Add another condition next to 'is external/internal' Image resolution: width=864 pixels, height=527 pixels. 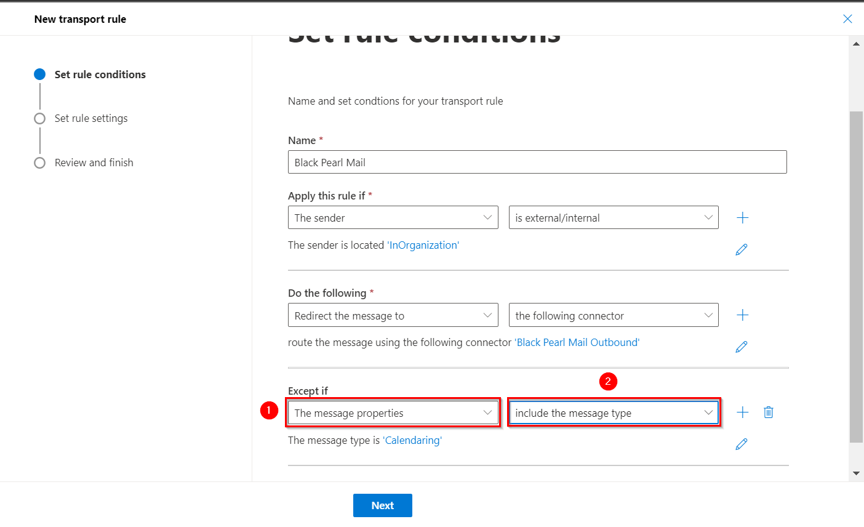743,217
